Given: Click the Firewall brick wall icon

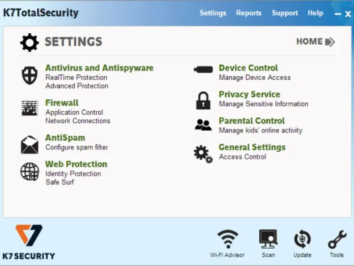Looking at the screenshot, I should click(30, 108).
